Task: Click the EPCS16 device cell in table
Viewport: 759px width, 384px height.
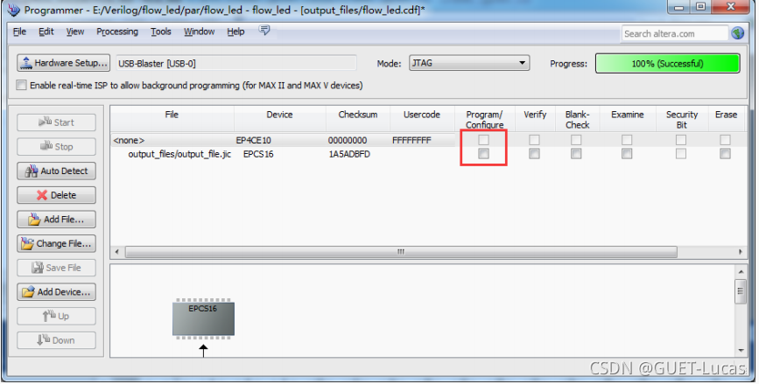Action: click(x=258, y=154)
